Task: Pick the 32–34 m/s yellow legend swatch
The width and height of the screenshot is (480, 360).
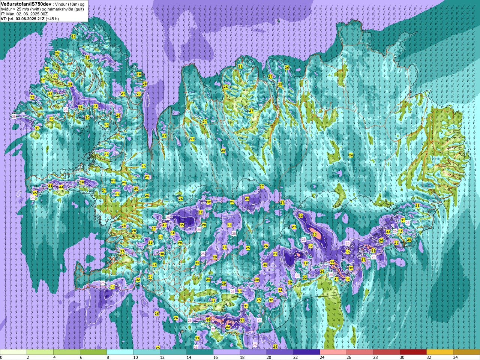Action: tap(439, 352)
